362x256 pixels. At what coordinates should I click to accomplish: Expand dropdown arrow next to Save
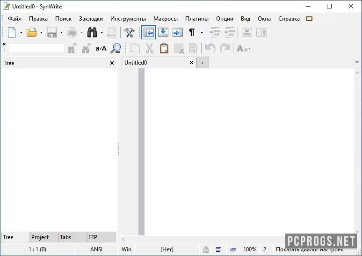coord(61,33)
